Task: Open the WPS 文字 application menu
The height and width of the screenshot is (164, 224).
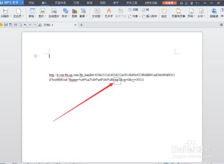Action: (x=12, y=3)
